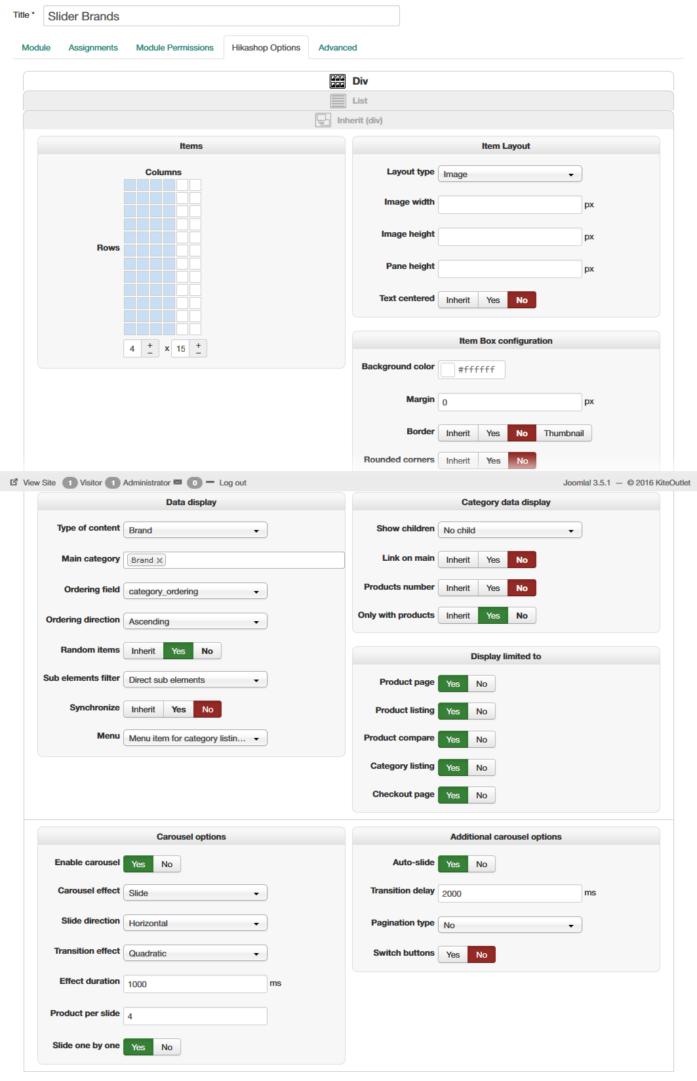Set Border option to Thumbnail
Image resolution: width=697 pixels, height=1081 pixels.
564,434
